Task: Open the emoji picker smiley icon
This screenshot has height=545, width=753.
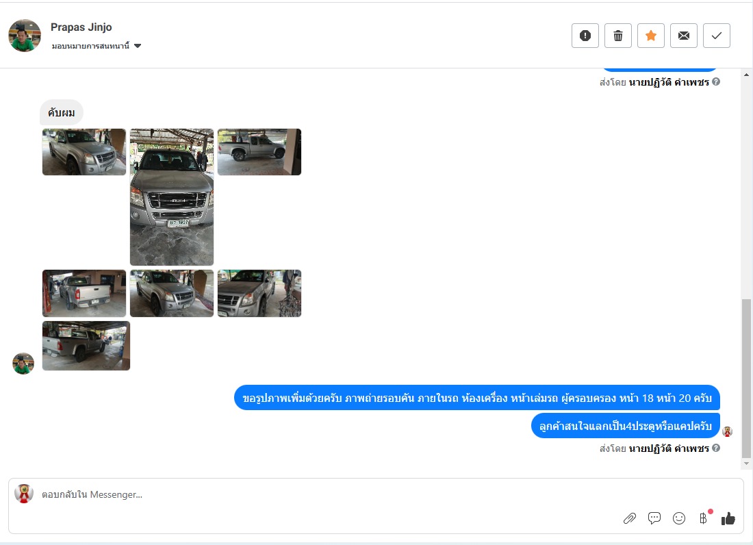Action: pos(679,518)
